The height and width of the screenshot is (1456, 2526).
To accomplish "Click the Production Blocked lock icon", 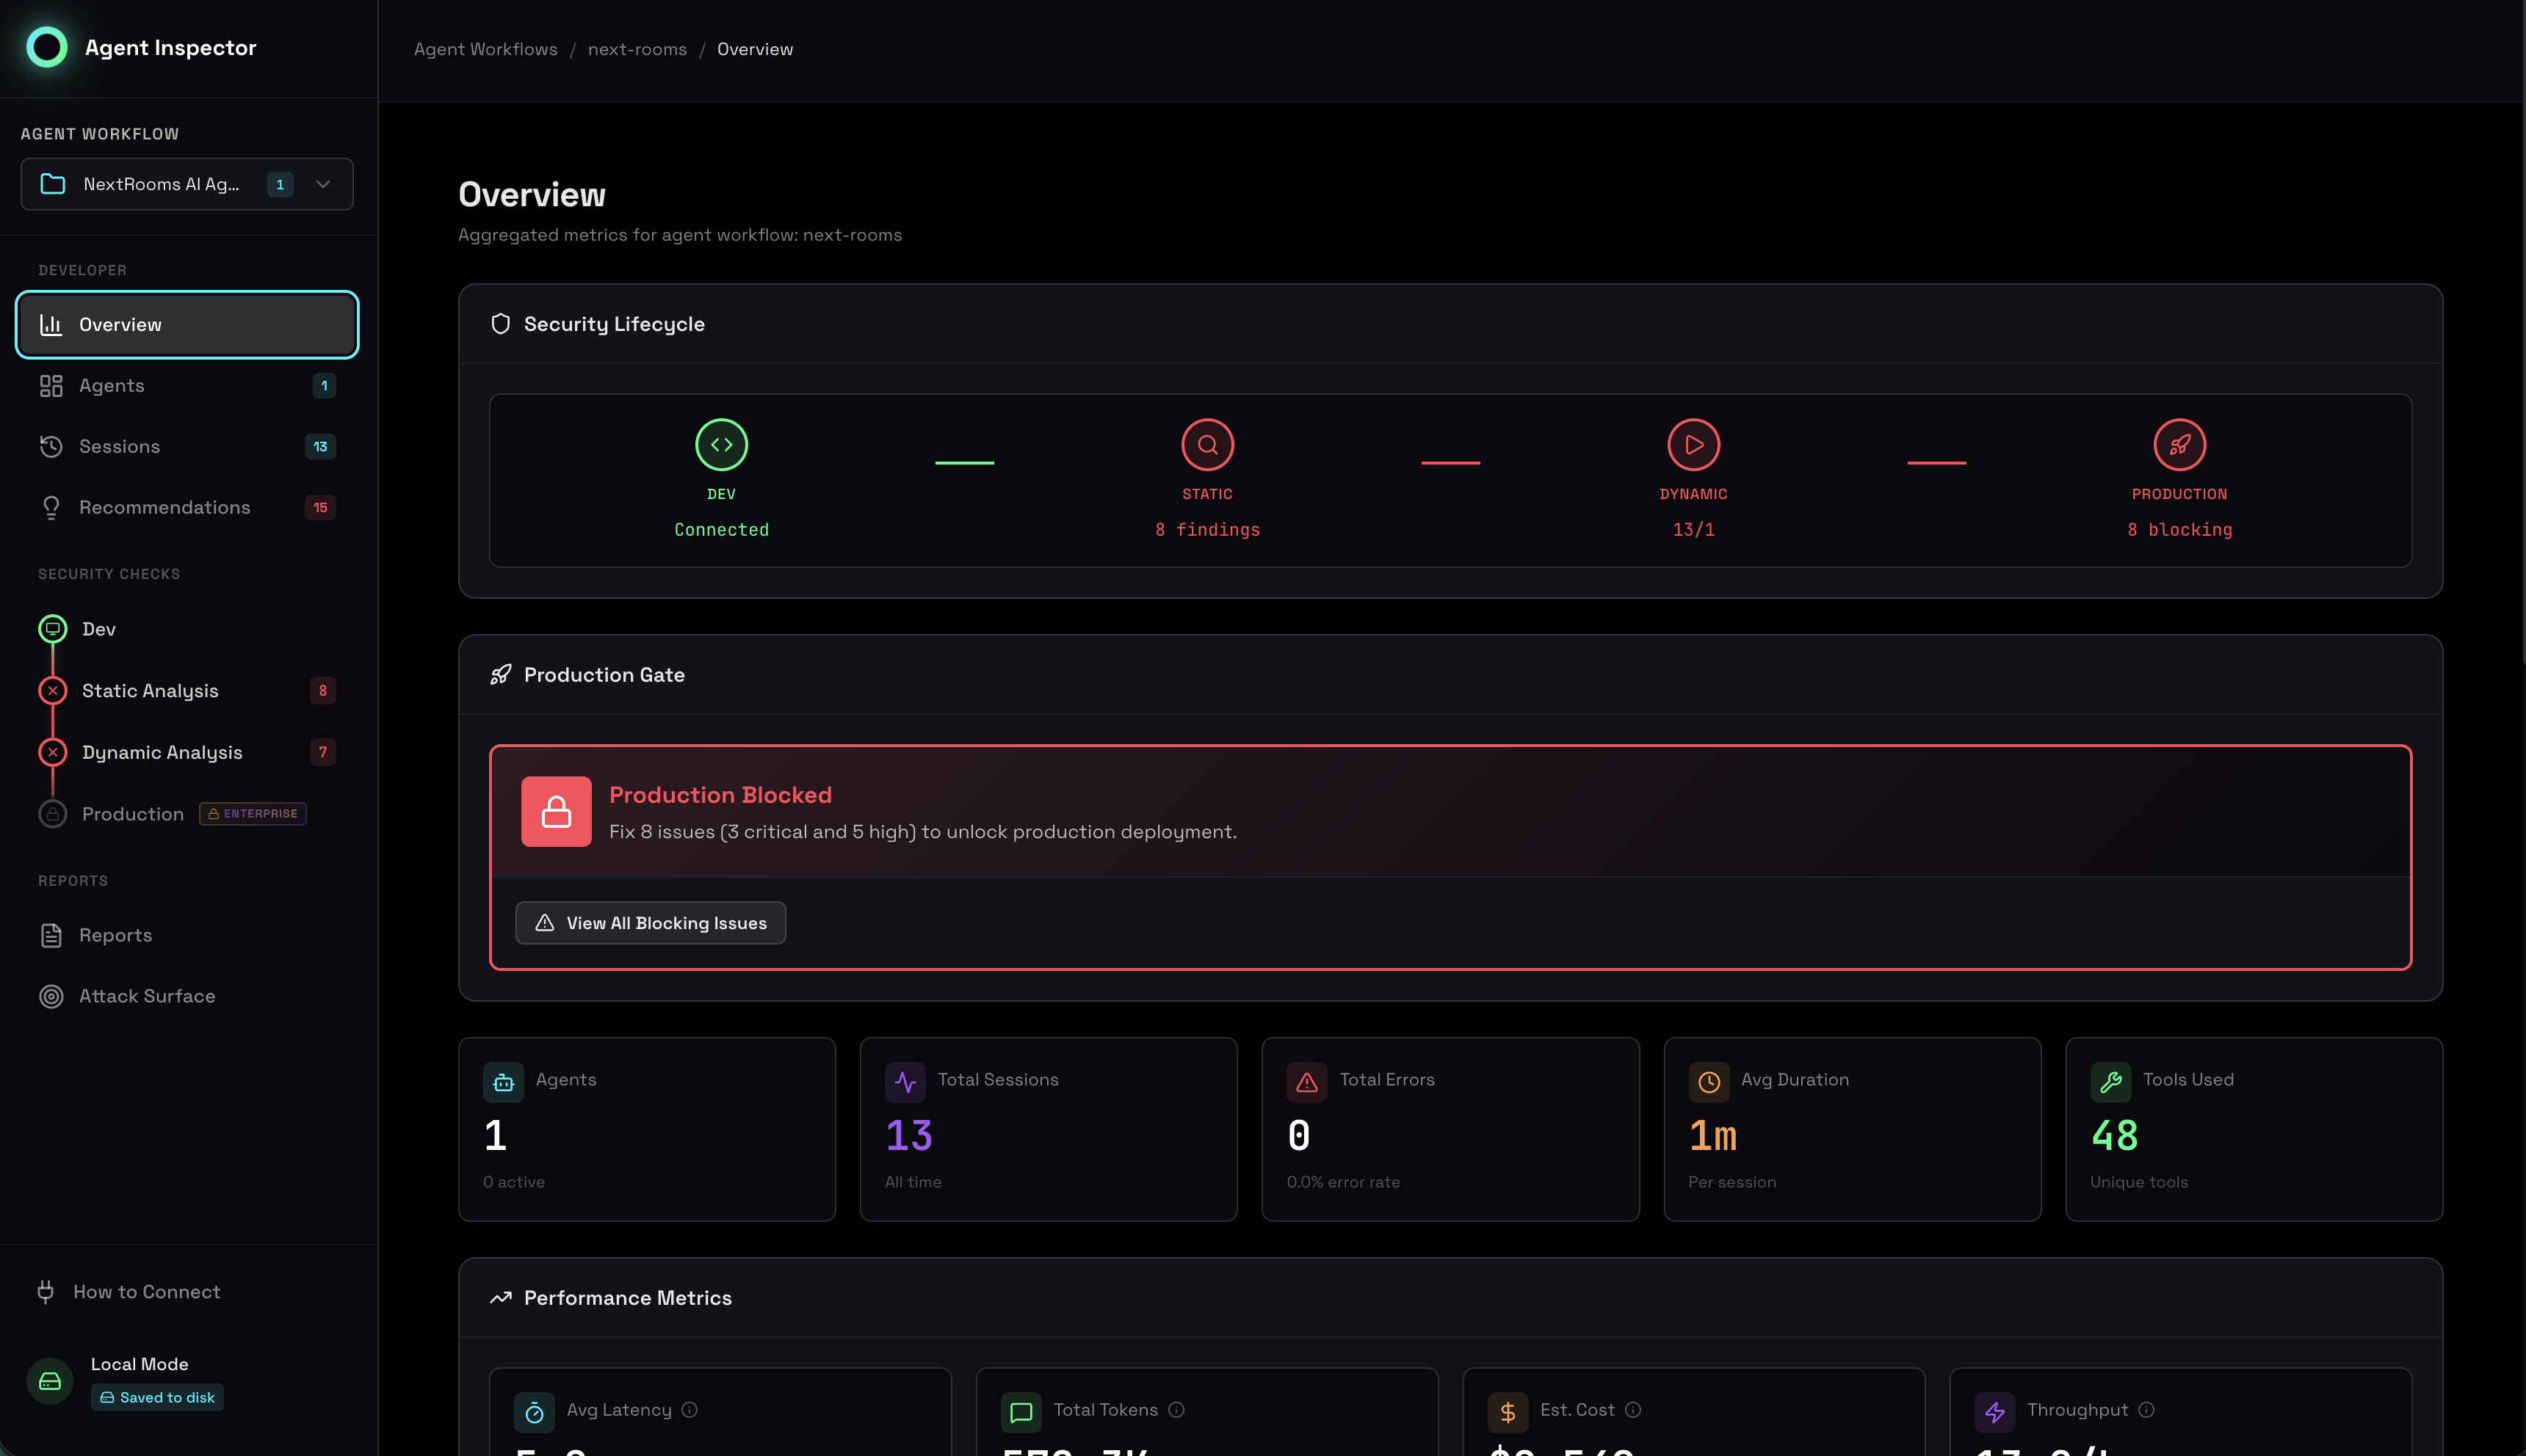I will pyautogui.click(x=556, y=811).
